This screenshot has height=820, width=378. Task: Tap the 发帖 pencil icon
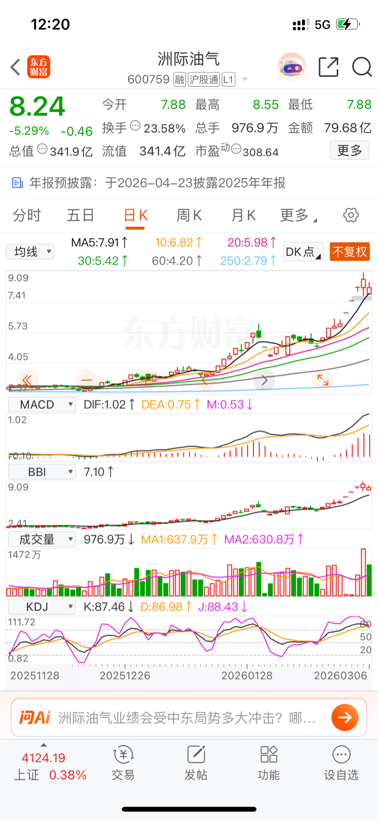click(x=196, y=754)
